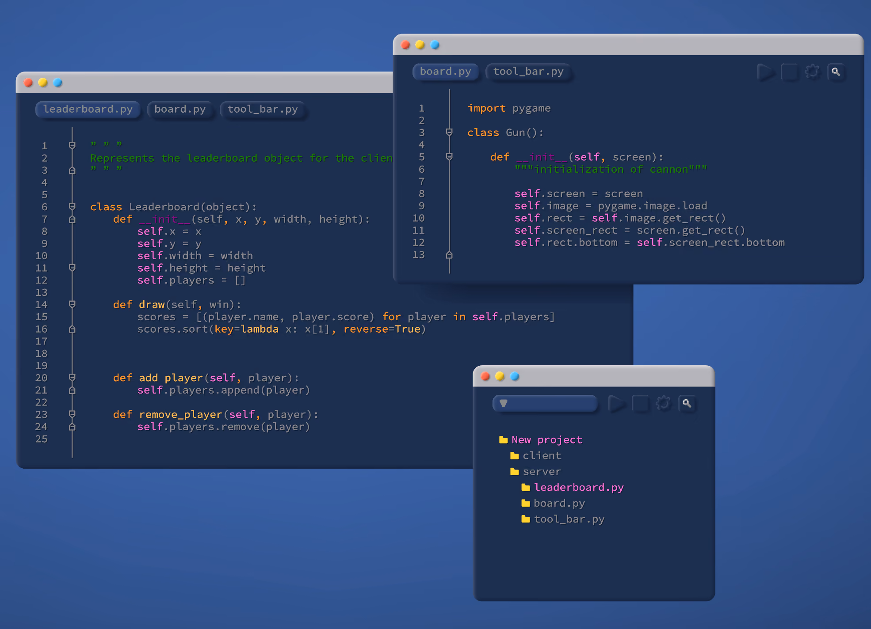Click 'class Gun():' line in right editor
Screen dimensions: 871x629
(505, 133)
